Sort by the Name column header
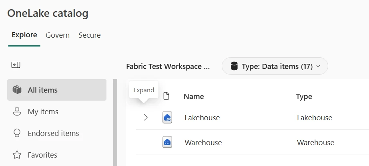369x166 pixels. pos(194,97)
